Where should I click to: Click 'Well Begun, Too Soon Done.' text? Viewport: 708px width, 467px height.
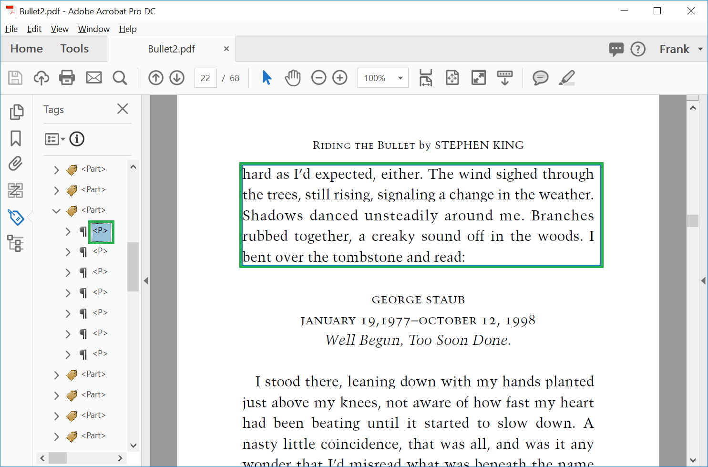[418, 340]
